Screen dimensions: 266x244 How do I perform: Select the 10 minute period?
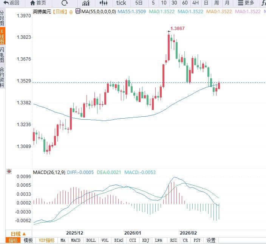click(x=164, y=3)
